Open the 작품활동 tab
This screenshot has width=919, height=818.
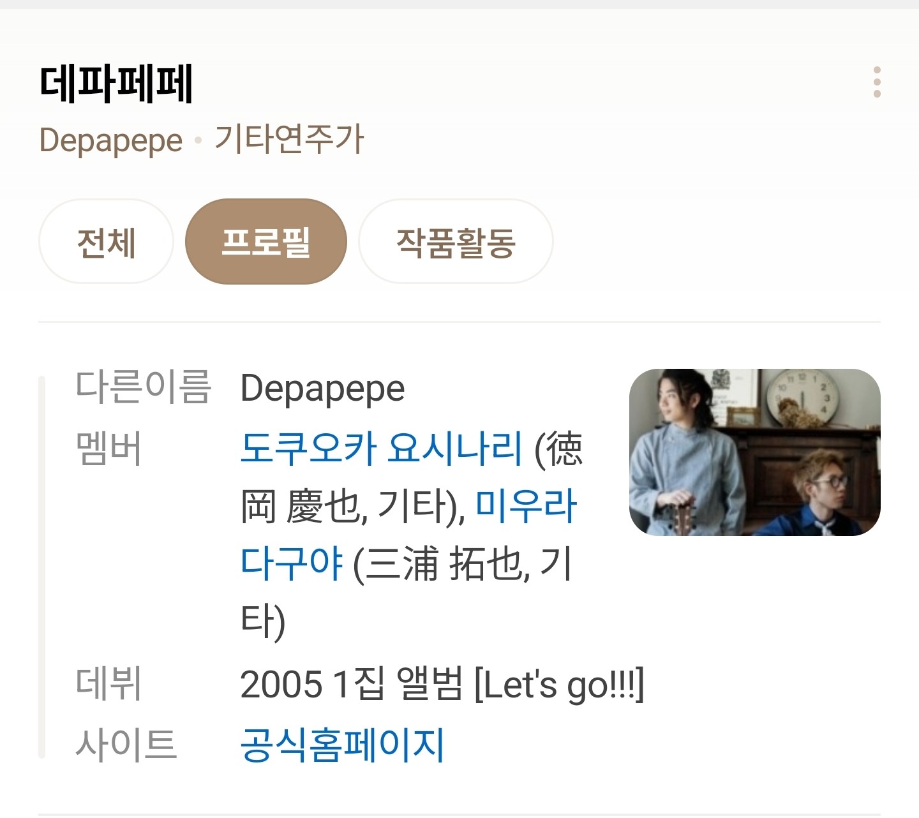tap(456, 242)
